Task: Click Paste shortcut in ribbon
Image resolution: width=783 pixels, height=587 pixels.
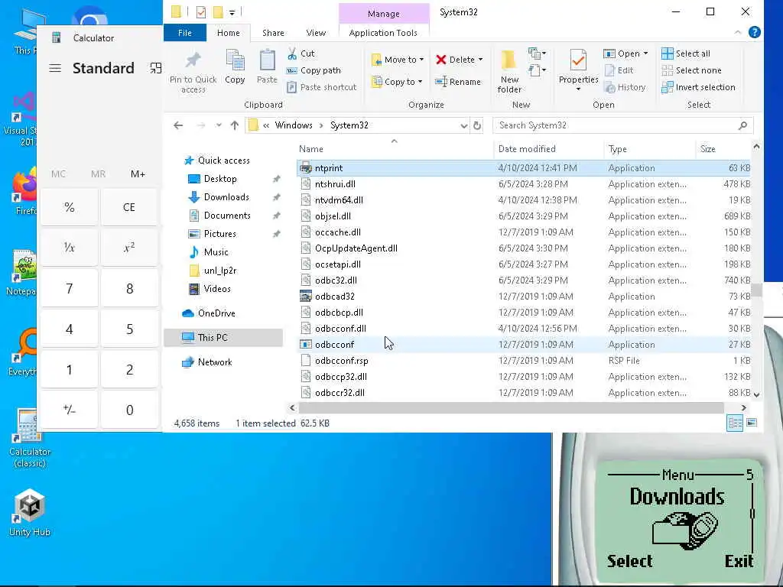Action: (x=322, y=87)
